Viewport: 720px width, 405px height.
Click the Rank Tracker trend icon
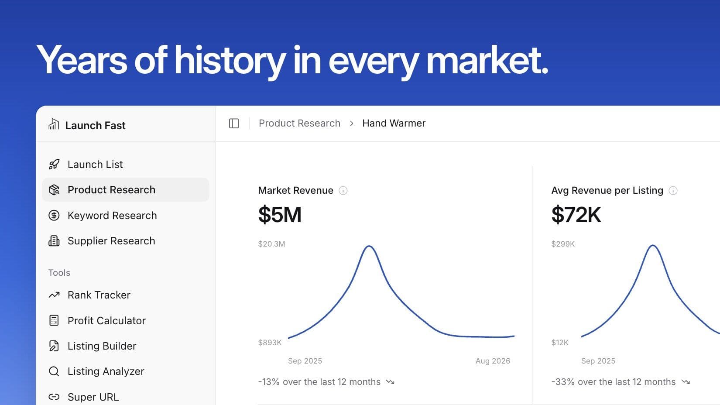click(x=54, y=295)
